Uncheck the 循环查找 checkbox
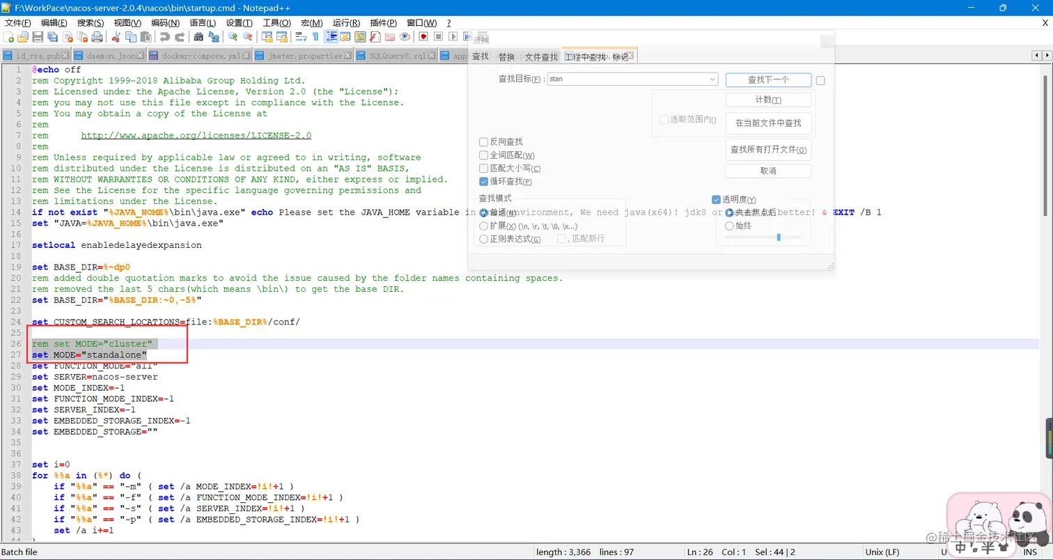 [483, 181]
